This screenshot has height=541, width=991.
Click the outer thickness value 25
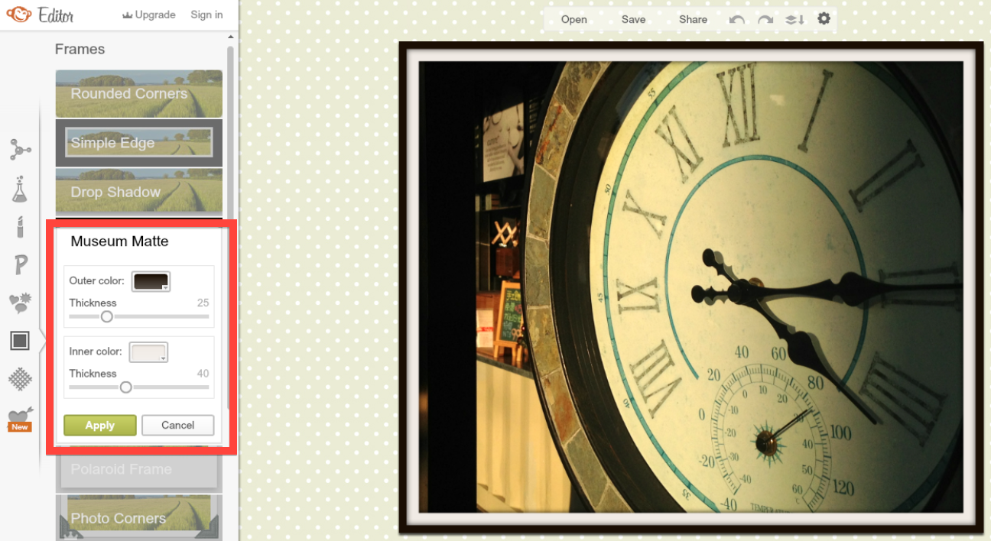203,303
